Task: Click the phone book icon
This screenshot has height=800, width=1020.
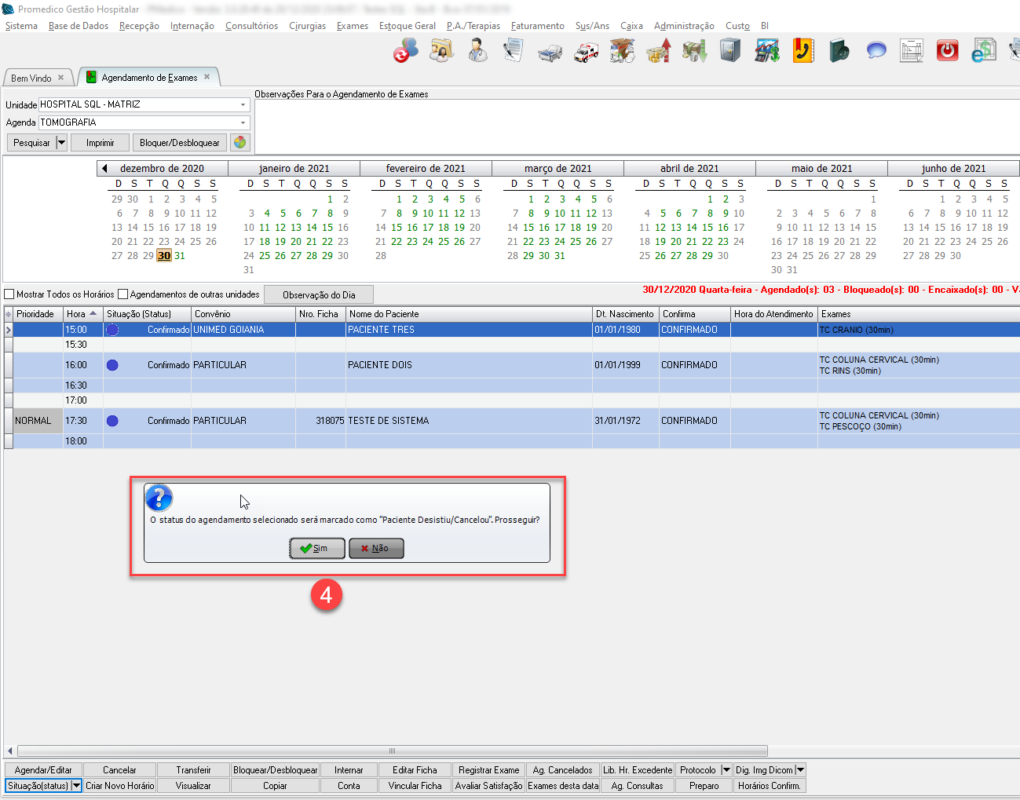Action: point(802,51)
